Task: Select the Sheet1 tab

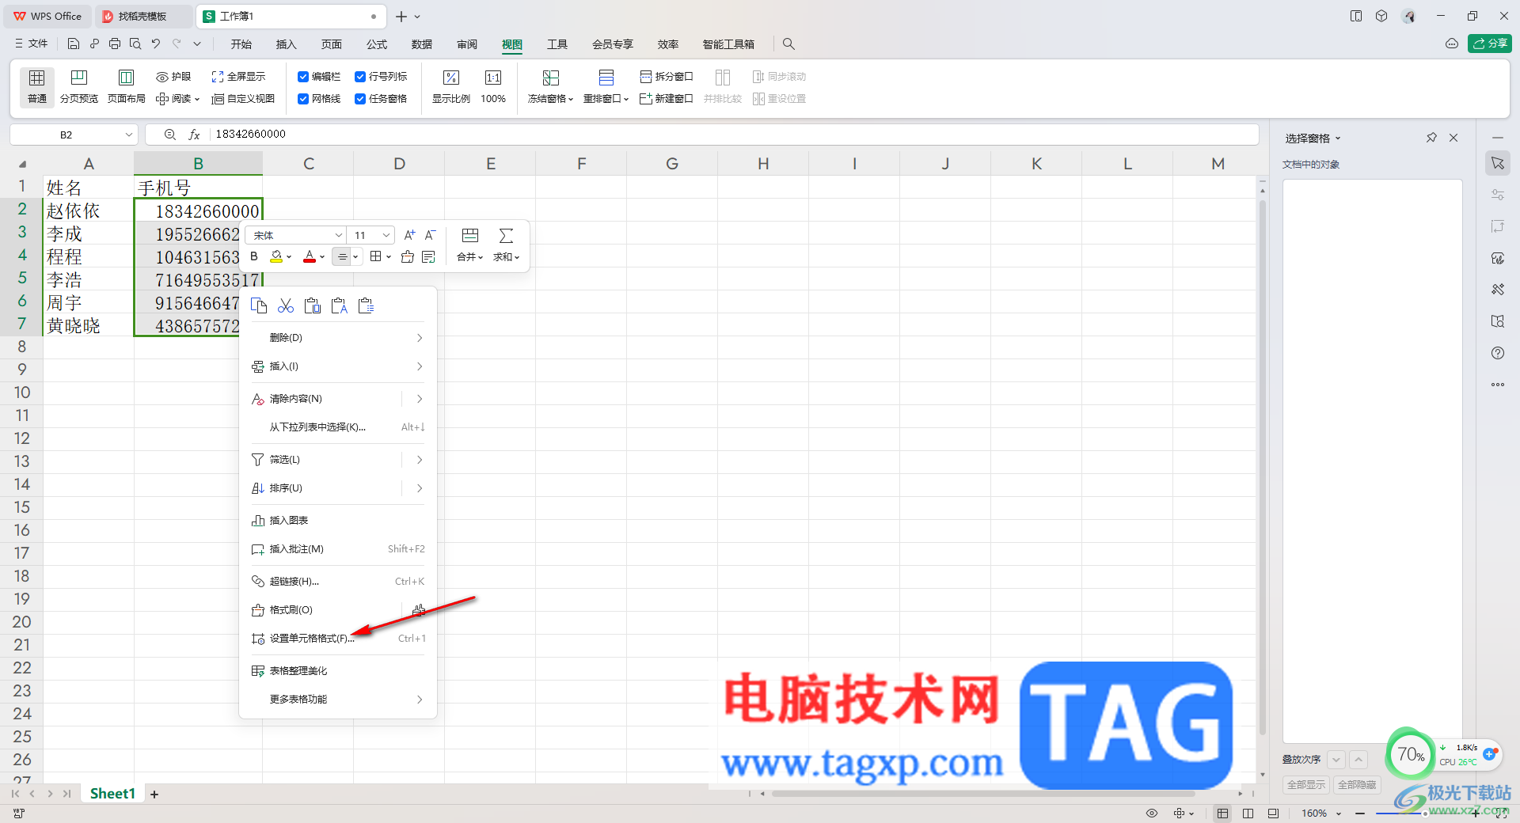Action: click(112, 794)
